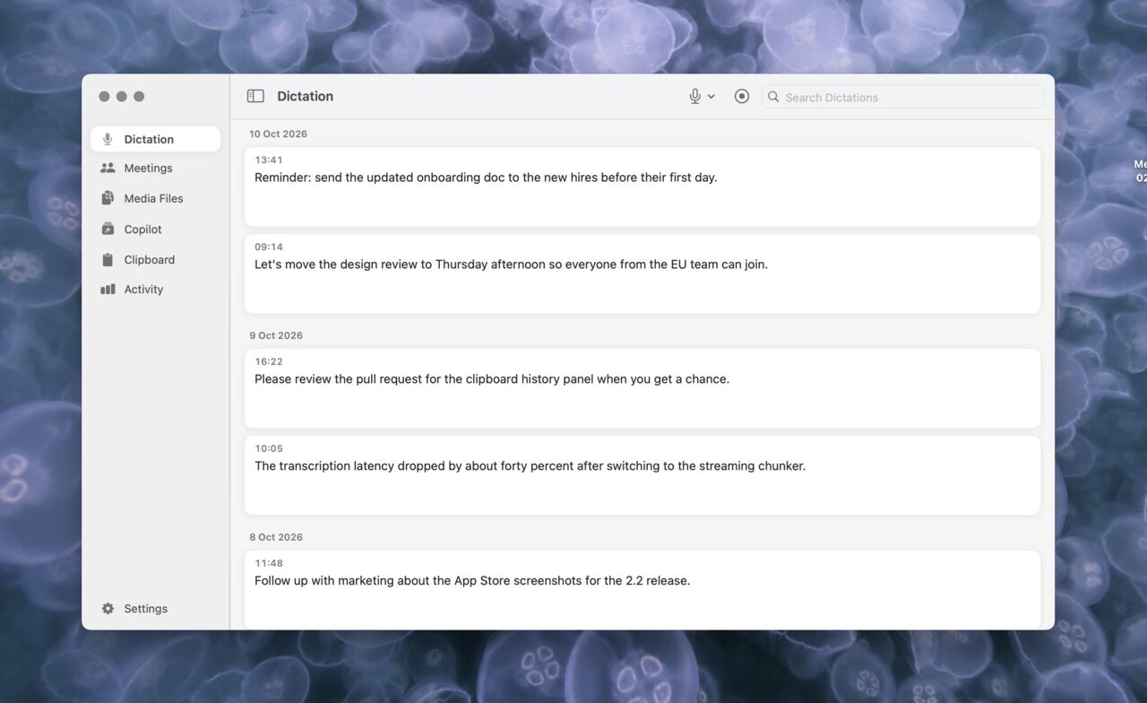This screenshot has width=1147, height=703.
Task: Click the 10:05 timestamp
Action: coord(269,448)
